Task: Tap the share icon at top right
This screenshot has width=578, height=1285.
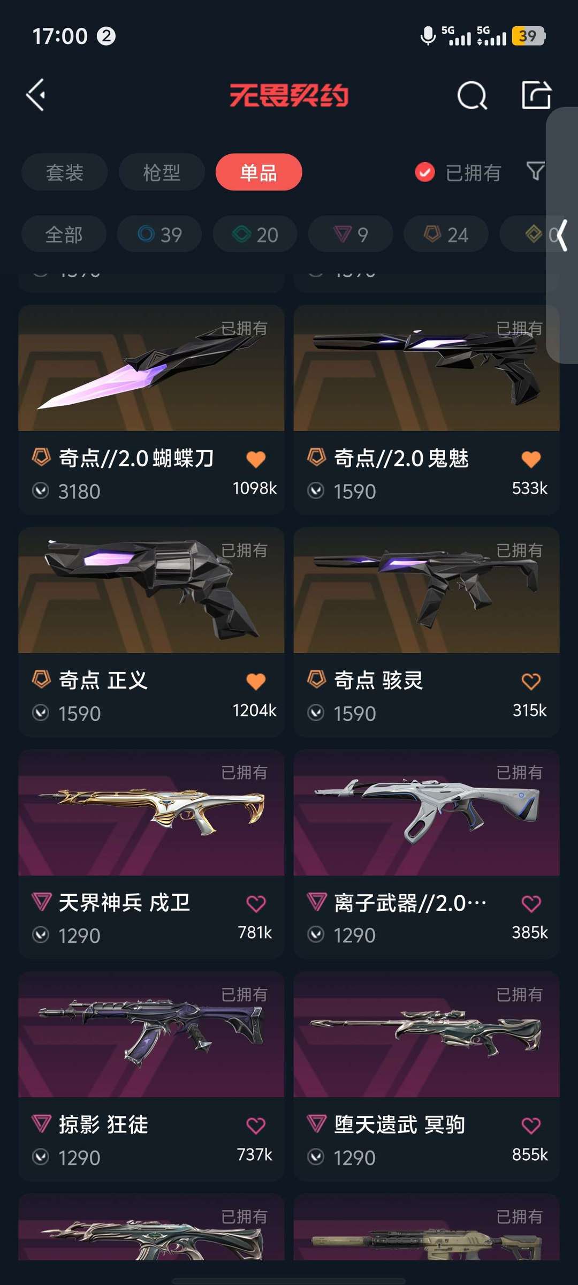Action: (x=536, y=95)
